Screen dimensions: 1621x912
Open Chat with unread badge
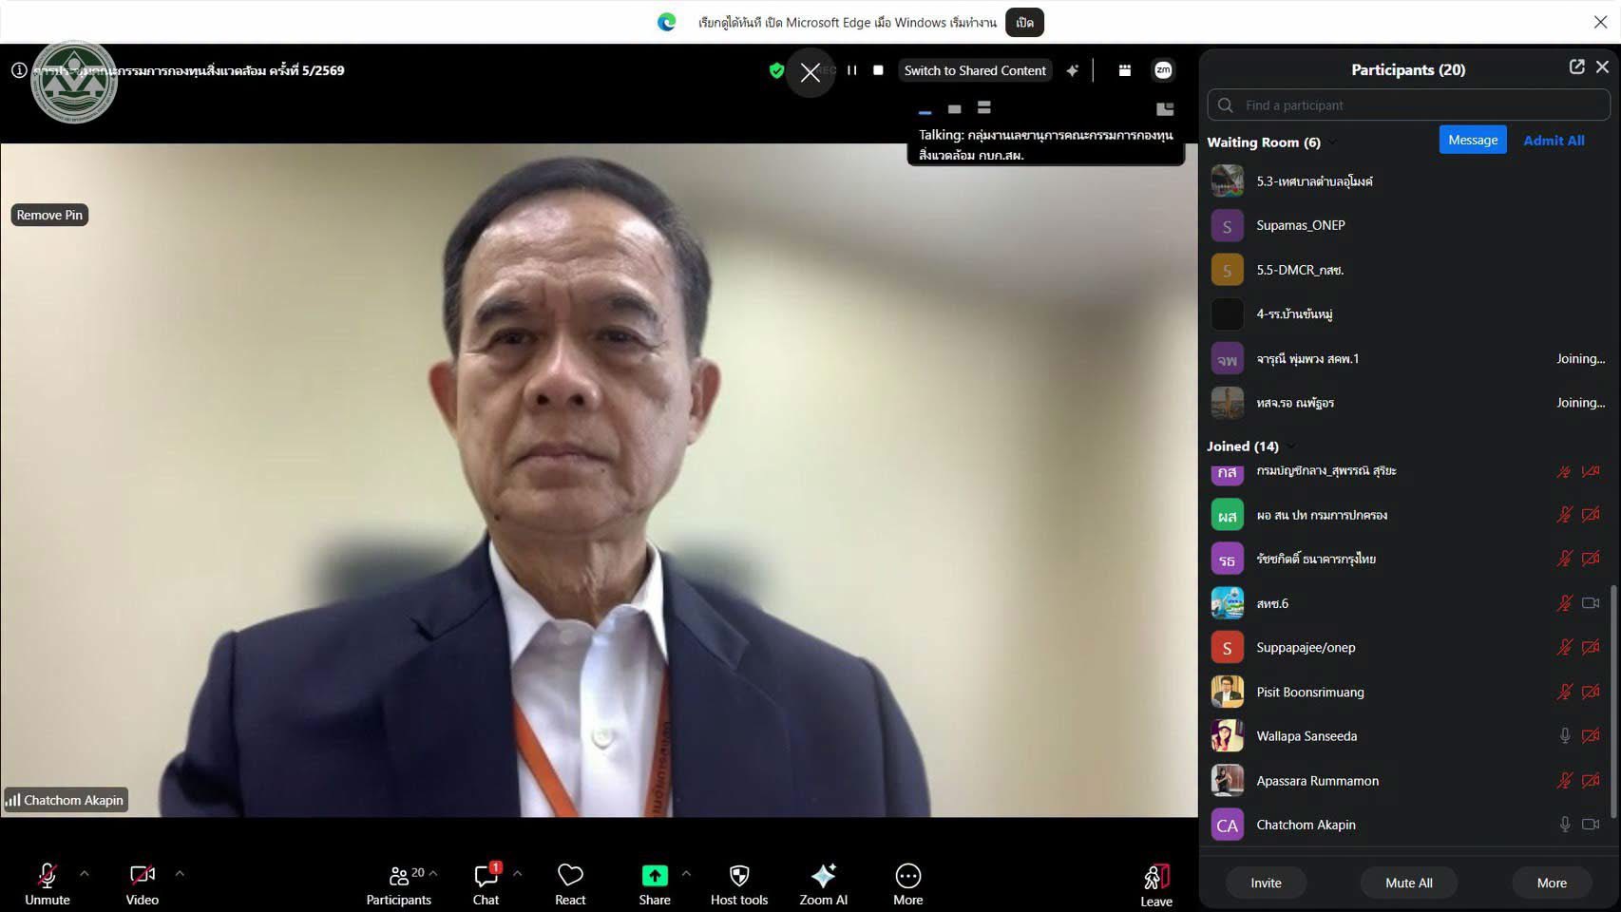pyautogui.click(x=486, y=883)
